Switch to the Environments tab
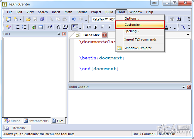Screen dimensions: 194x139 (36, 121)
